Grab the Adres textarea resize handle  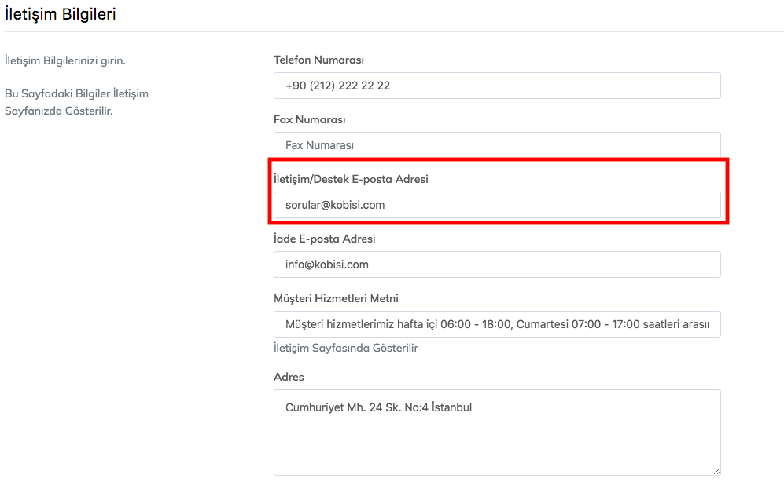pos(716,471)
